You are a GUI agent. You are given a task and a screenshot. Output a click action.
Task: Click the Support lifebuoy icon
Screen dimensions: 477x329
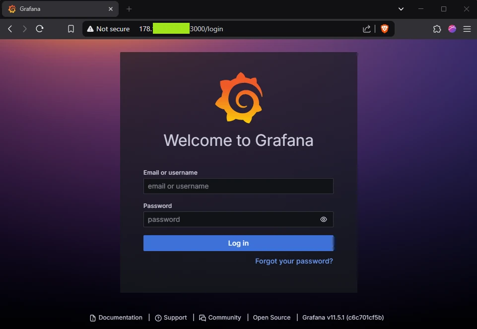point(158,317)
